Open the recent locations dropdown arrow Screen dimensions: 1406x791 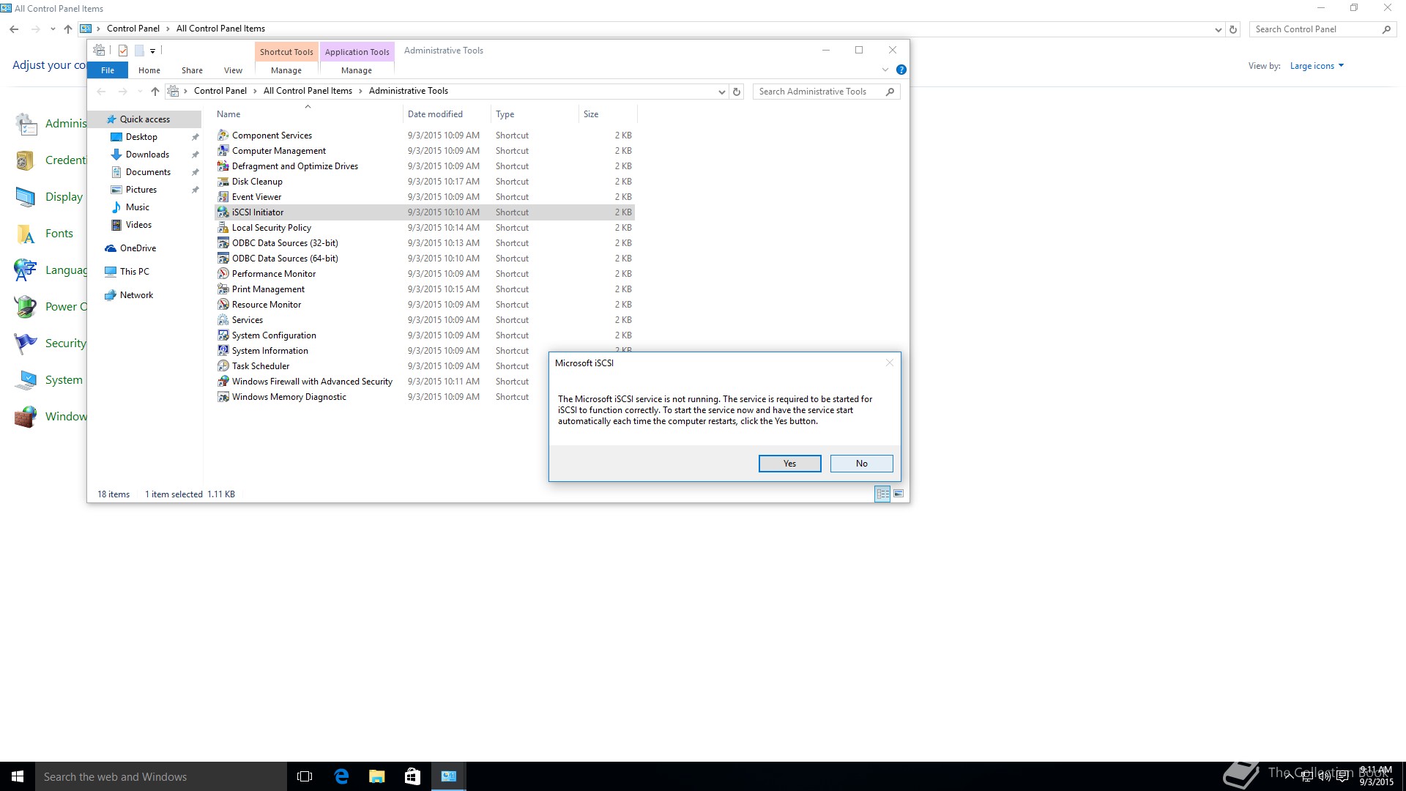139,92
